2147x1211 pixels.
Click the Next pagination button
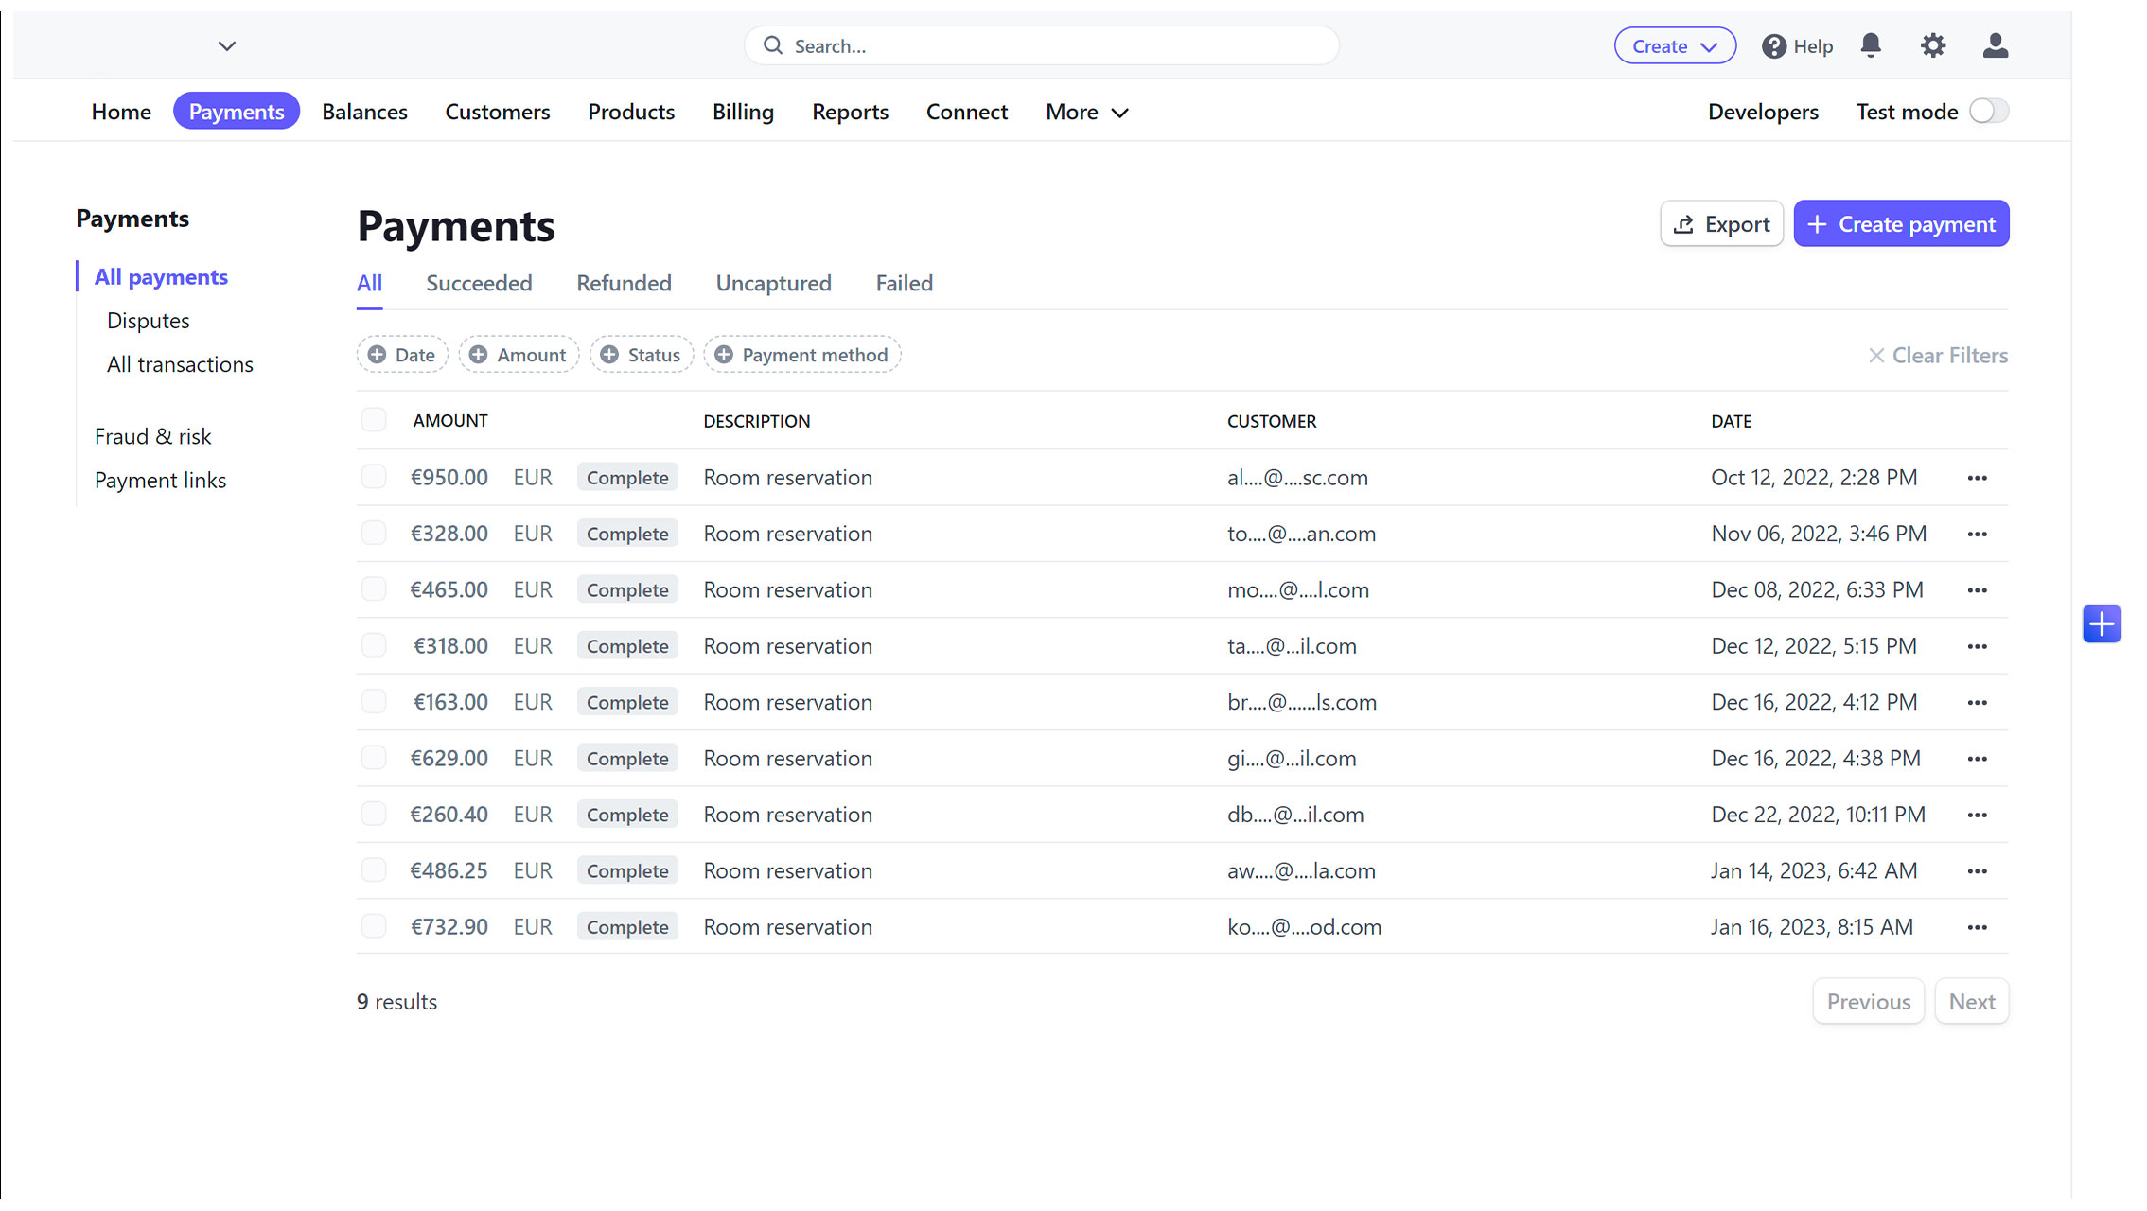(x=1972, y=1002)
